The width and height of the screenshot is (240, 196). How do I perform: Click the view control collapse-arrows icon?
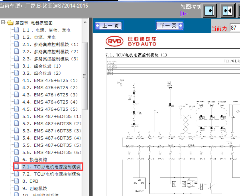[228, 11]
